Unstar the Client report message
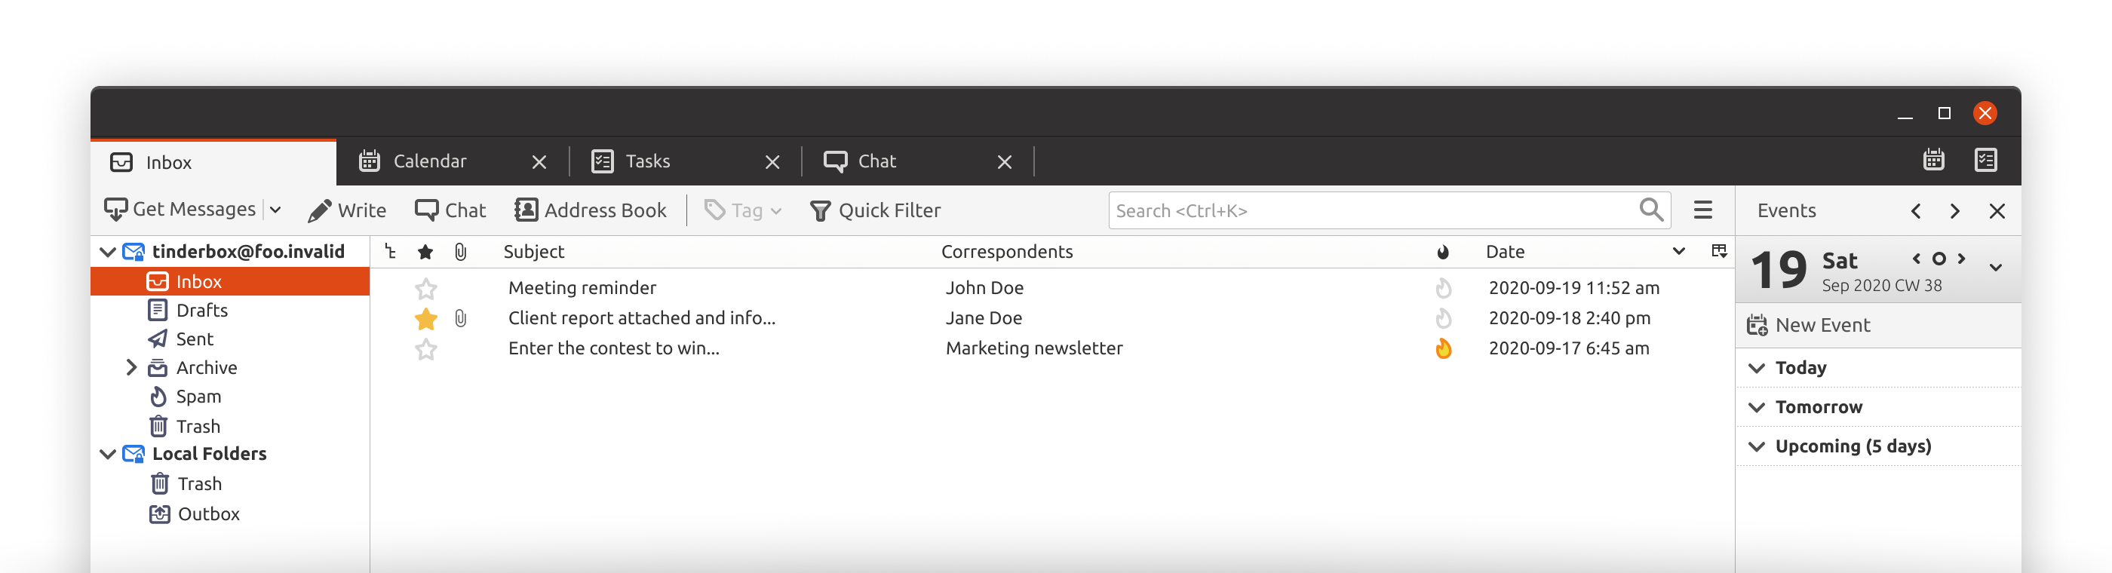 point(425,319)
